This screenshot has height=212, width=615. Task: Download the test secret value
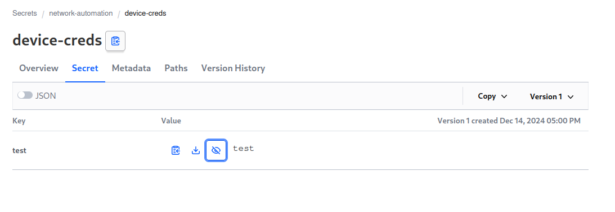(x=196, y=150)
